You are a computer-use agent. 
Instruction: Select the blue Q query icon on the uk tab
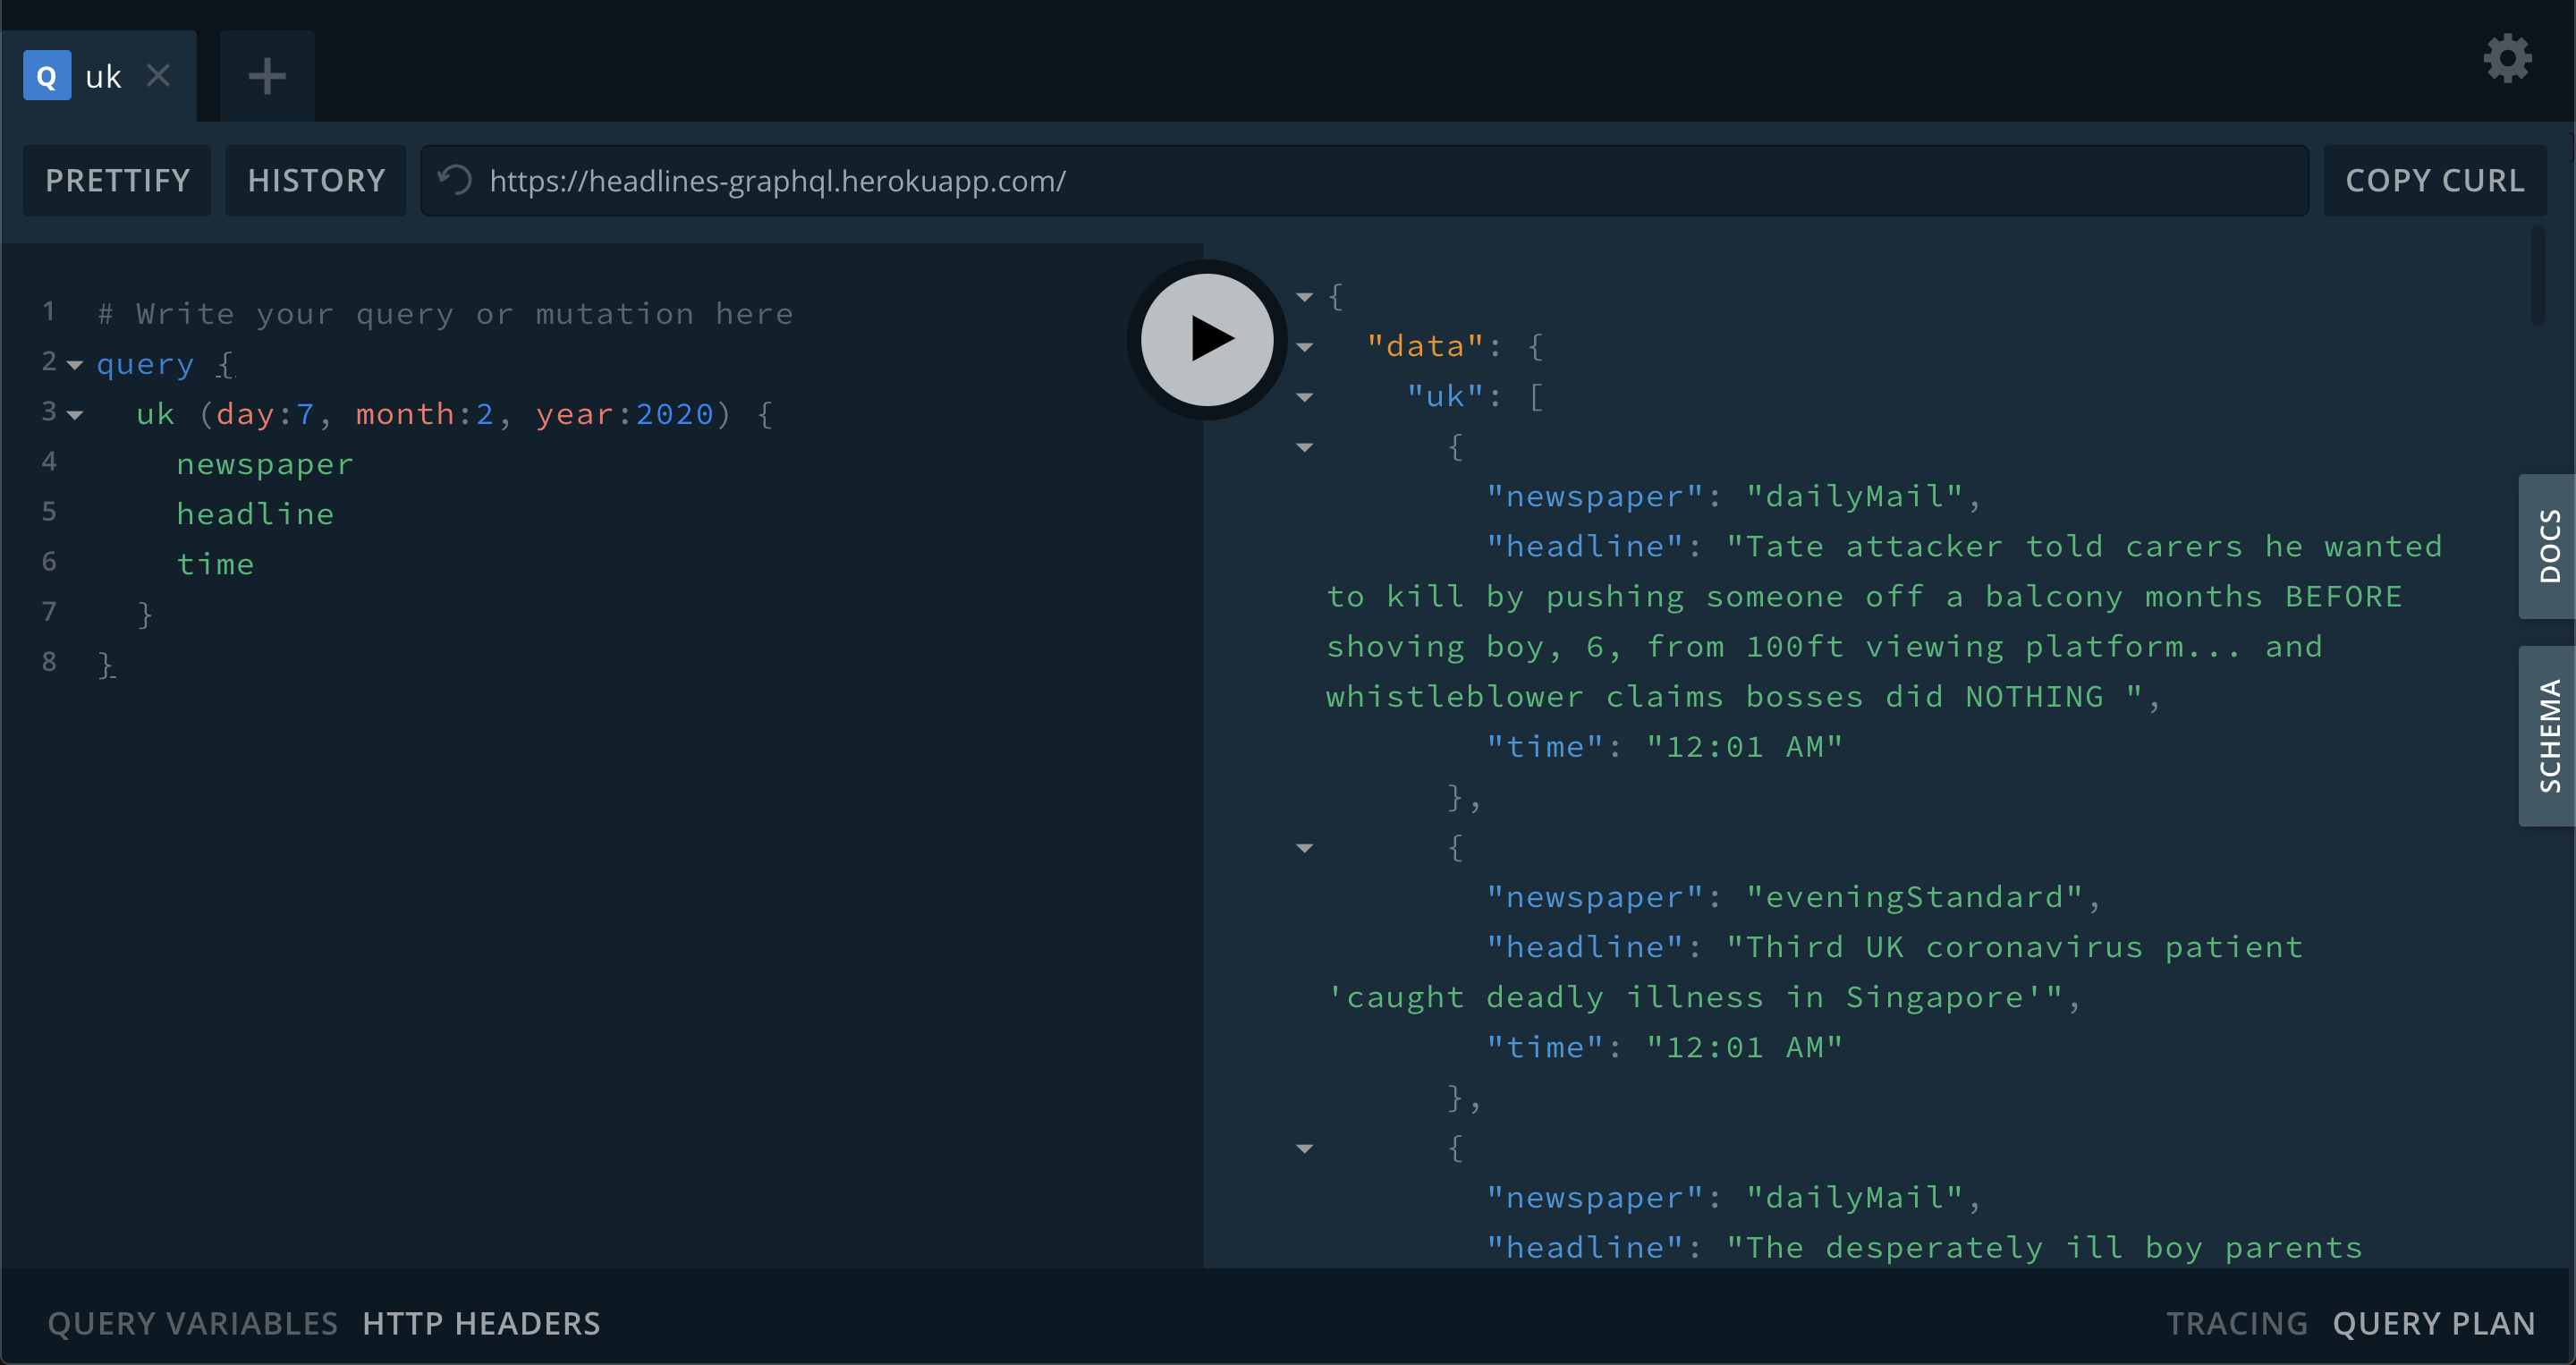47,76
